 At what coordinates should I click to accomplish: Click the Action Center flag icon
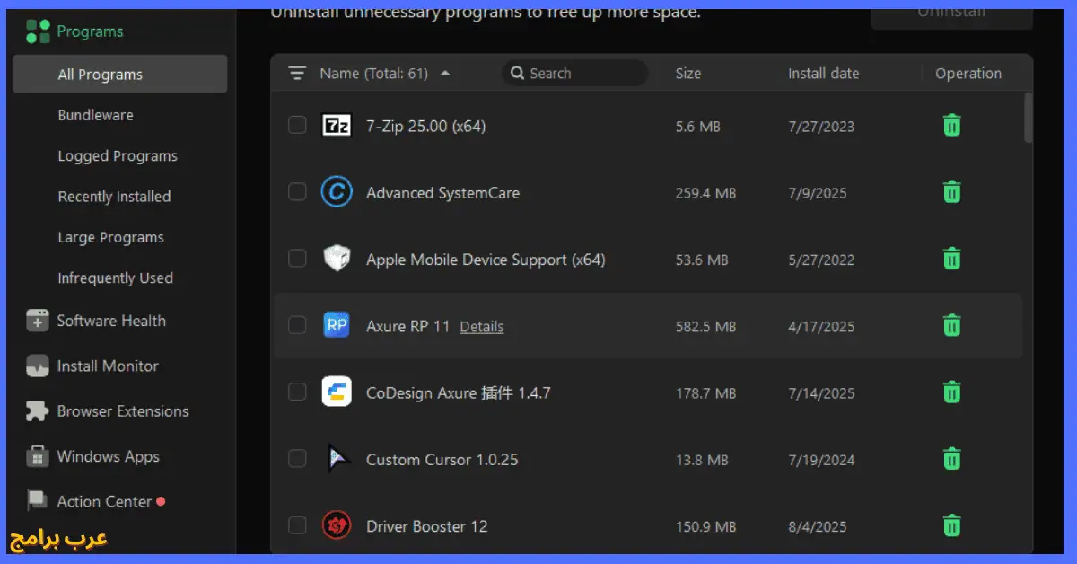tap(38, 501)
